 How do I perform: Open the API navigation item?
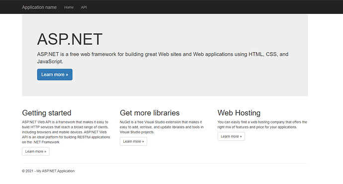pyautogui.click(x=84, y=7)
